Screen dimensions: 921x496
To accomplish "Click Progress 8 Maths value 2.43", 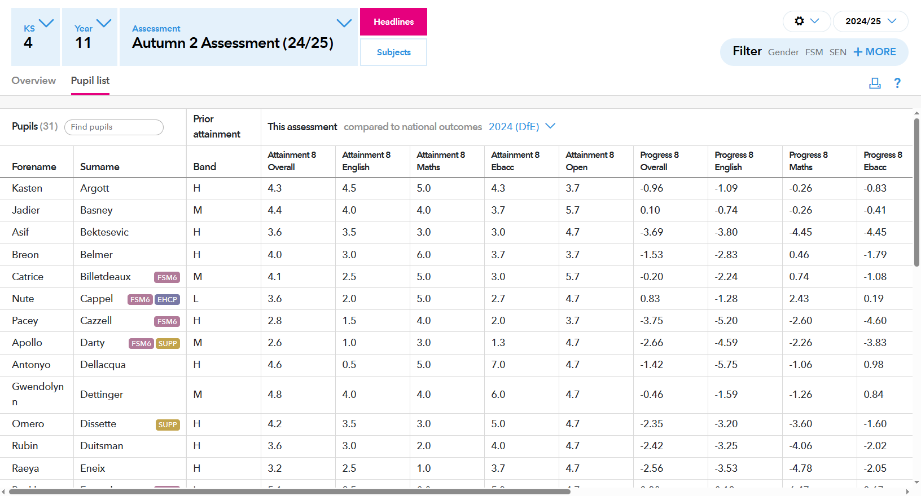I will click(799, 299).
